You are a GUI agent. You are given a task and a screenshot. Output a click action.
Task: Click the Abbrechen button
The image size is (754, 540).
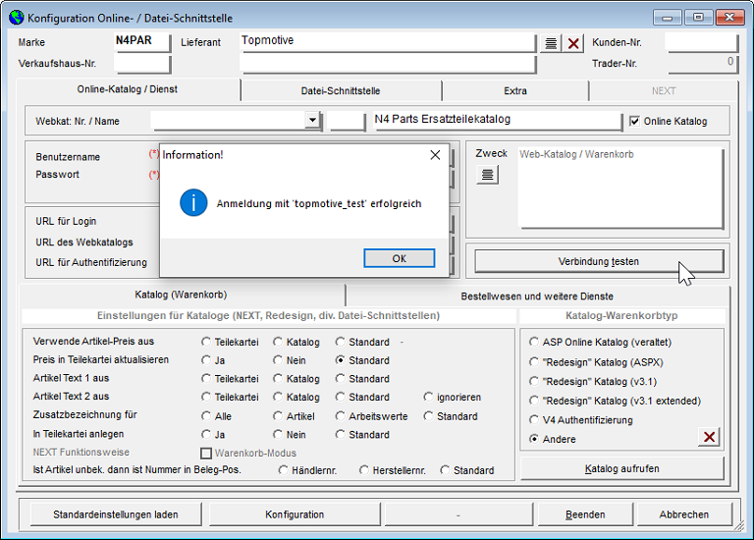point(683,514)
